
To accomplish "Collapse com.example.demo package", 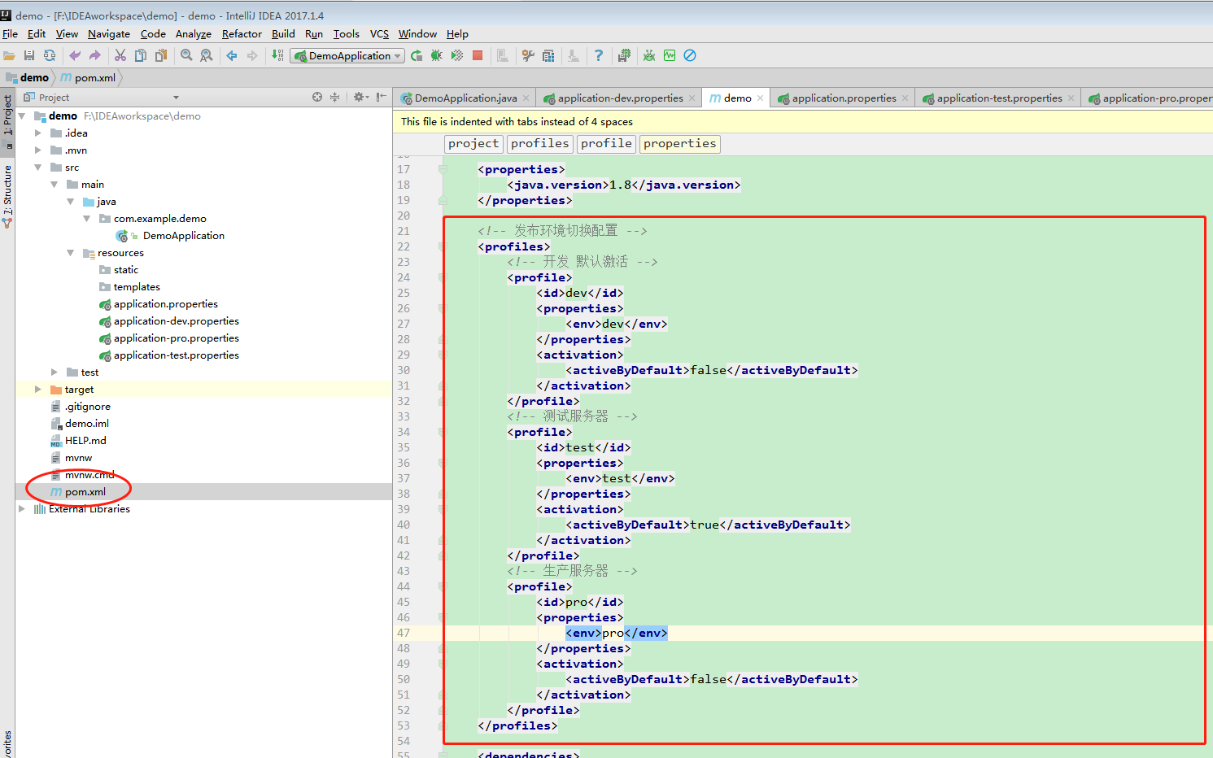I will point(87,218).
